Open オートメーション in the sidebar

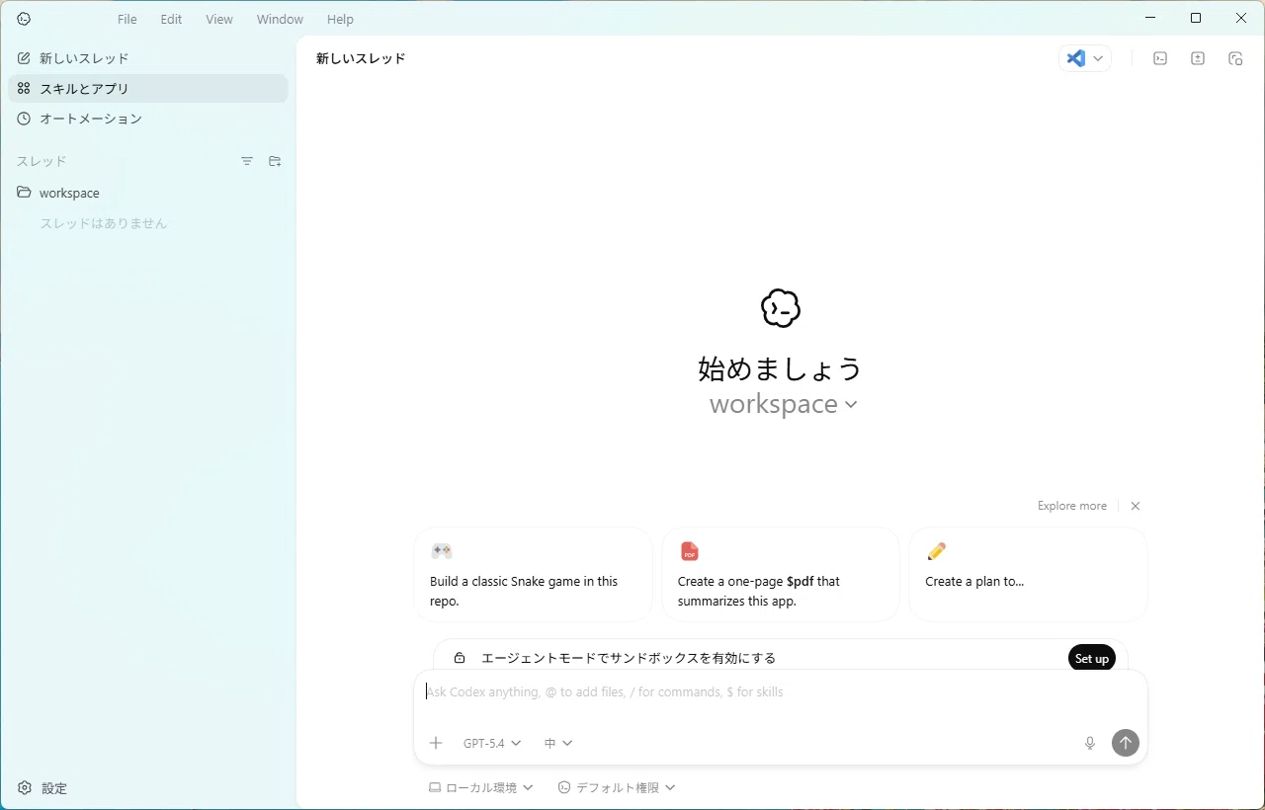coord(148,119)
